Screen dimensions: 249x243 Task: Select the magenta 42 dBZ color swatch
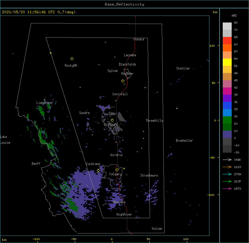(x=227, y=91)
